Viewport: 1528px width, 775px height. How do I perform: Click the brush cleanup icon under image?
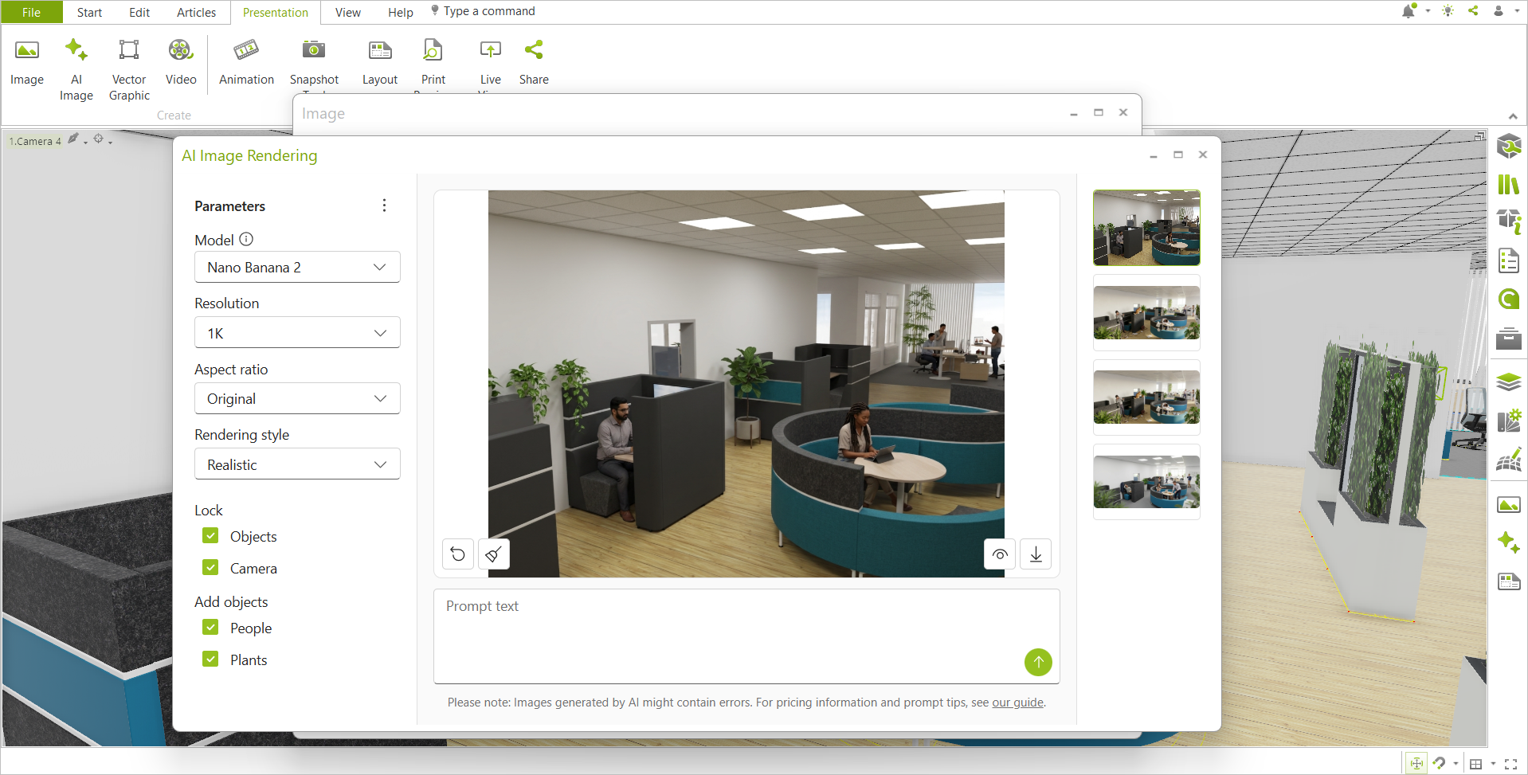(493, 554)
